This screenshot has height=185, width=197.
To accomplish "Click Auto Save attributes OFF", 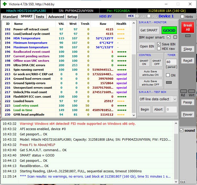I will tap(150, 83).
